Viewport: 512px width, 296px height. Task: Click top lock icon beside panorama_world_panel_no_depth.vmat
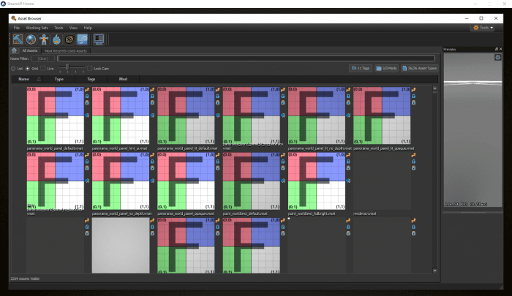tap(152, 162)
